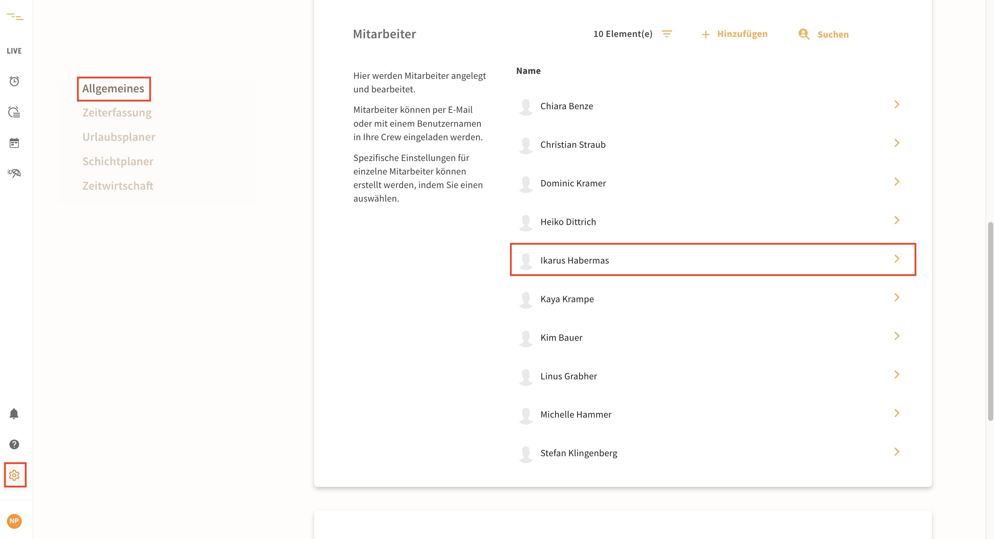Image resolution: width=994 pixels, height=539 pixels.
Task: Click the beach umbrella vacation icon
Action: [14, 173]
